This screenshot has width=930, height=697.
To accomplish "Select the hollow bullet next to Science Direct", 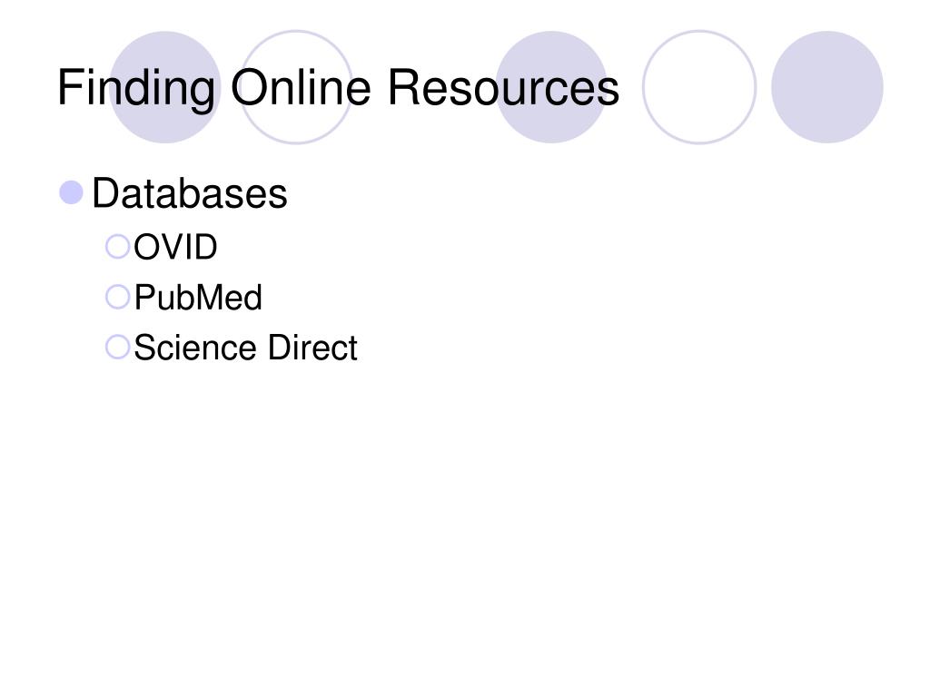I will (117, 348).
